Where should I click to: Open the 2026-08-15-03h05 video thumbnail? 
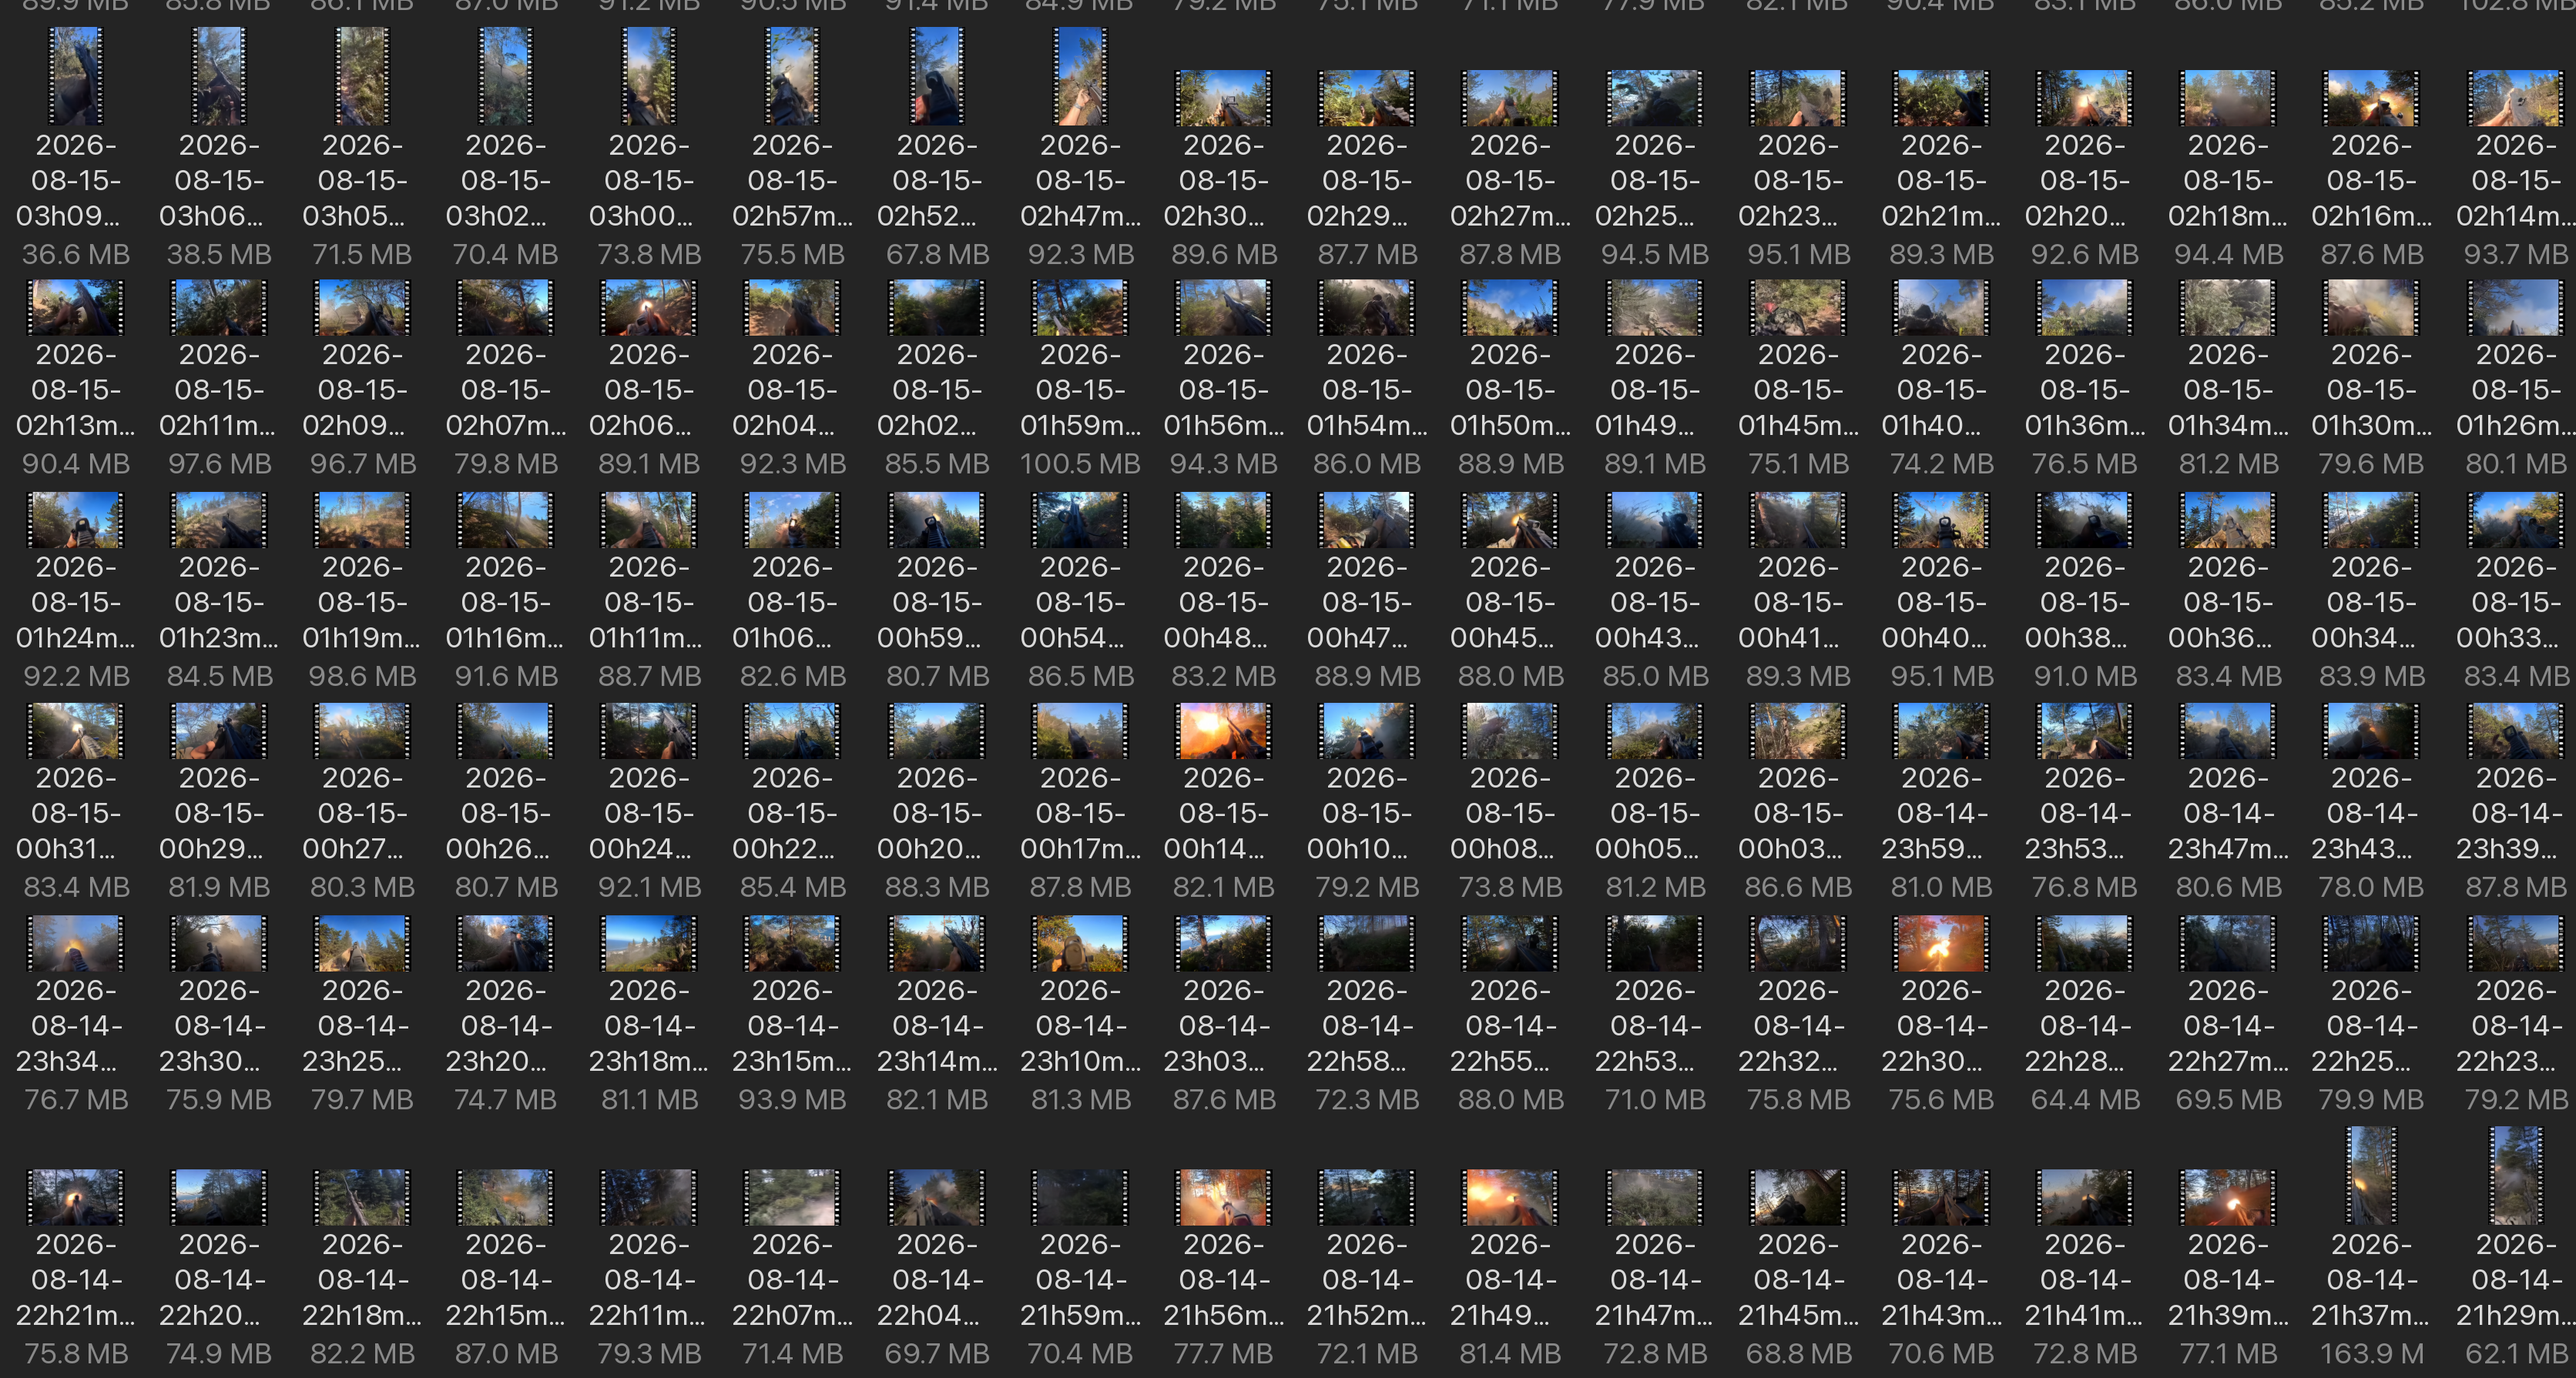click(362, 76)
